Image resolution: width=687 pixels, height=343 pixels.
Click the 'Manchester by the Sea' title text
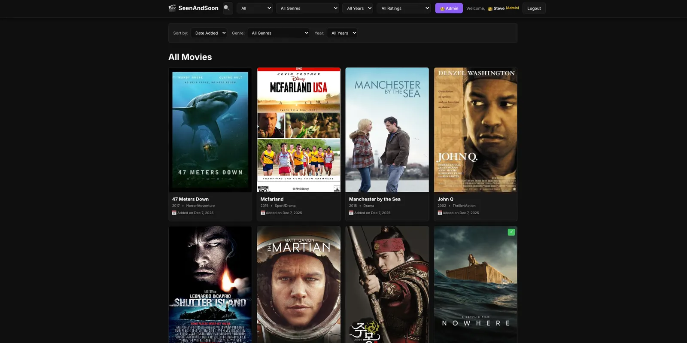[374, 199]
